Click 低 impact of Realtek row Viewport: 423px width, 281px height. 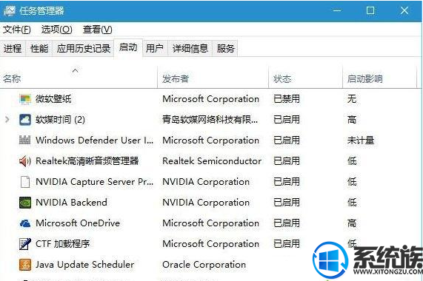click(x=352, y=161)
